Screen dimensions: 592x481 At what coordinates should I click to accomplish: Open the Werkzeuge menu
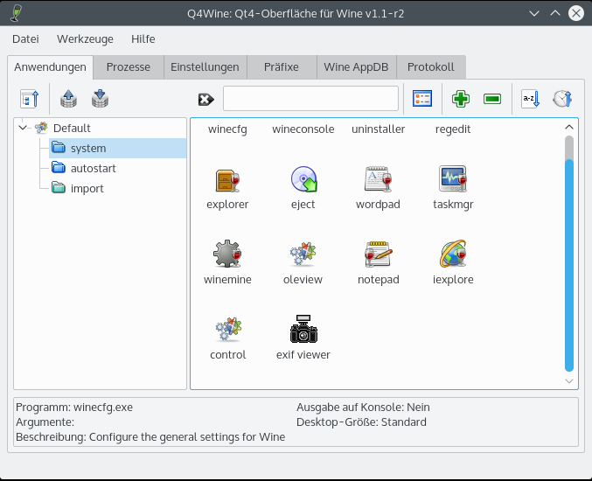click(85, 39)
